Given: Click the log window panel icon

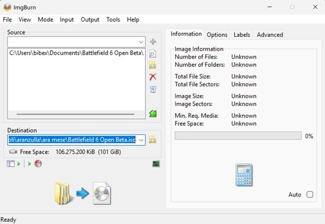Looking at the screenshot, I should tap(11, 163).
